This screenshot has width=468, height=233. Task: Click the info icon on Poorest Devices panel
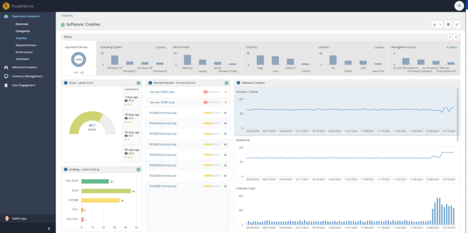[150, 83]
